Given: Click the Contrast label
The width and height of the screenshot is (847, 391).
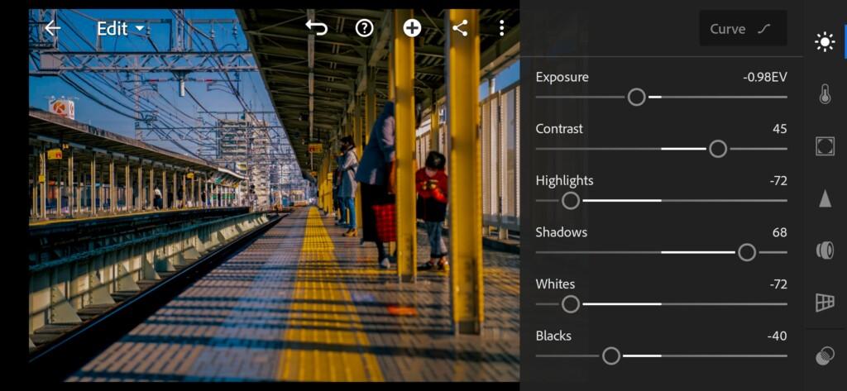Looking at the screenshot, I should coord(559,129).
